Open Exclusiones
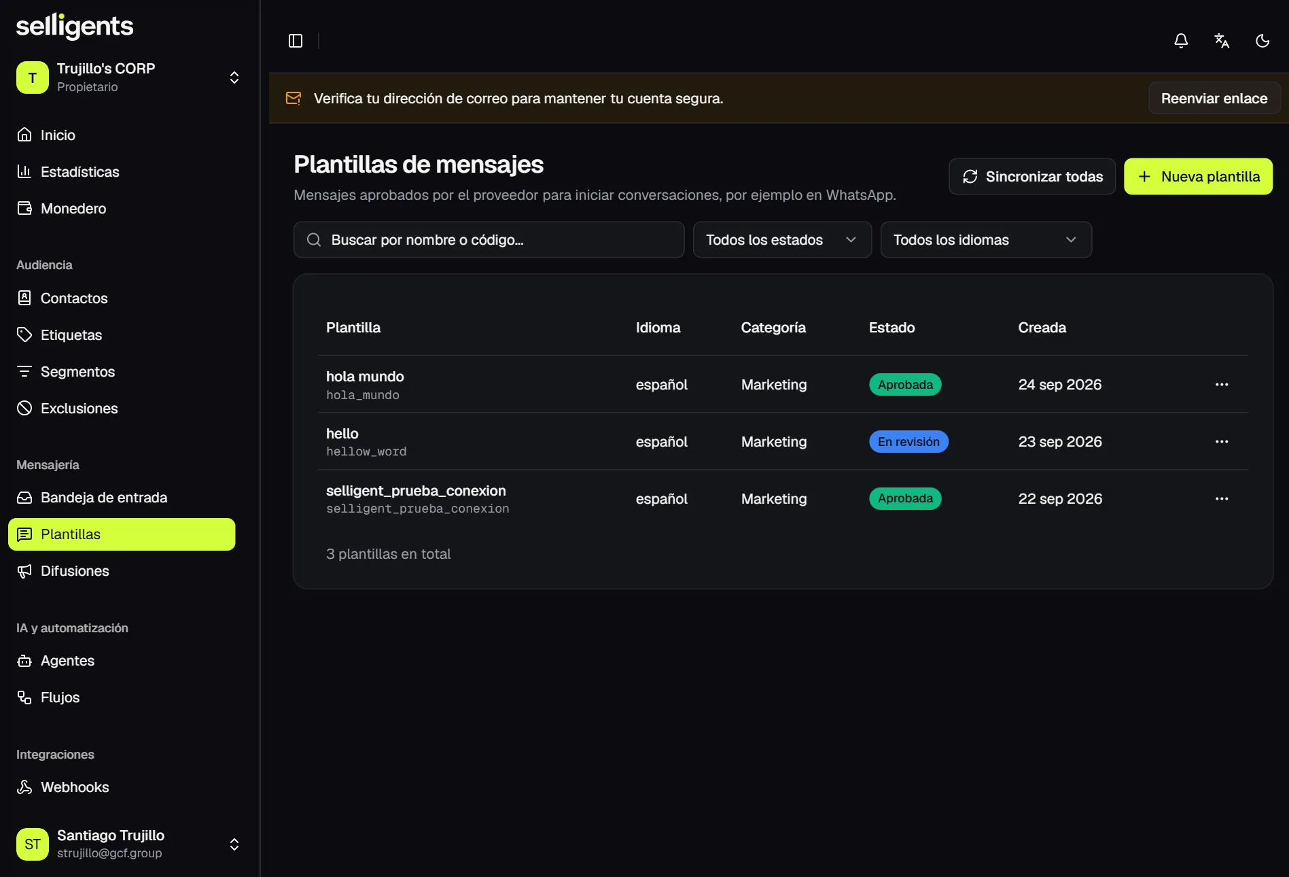This screenshot has width=1289, height=877. tap(122, 409)
